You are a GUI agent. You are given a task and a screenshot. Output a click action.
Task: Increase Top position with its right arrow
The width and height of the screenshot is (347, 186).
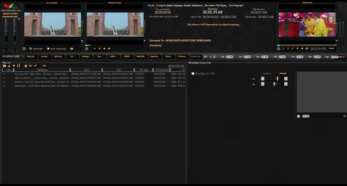click(x=286, y=84)
